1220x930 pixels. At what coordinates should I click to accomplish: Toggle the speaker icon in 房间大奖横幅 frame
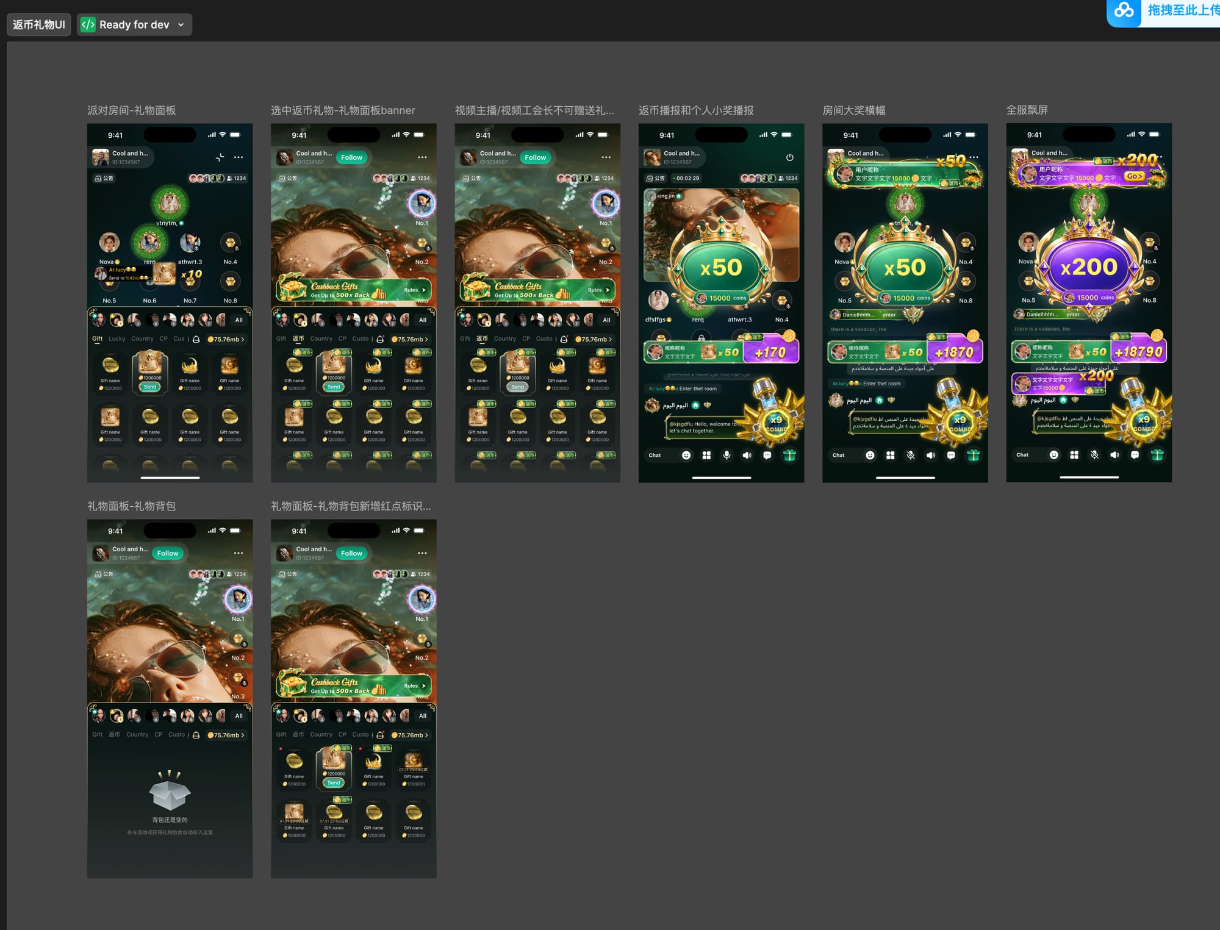(930, 456)
